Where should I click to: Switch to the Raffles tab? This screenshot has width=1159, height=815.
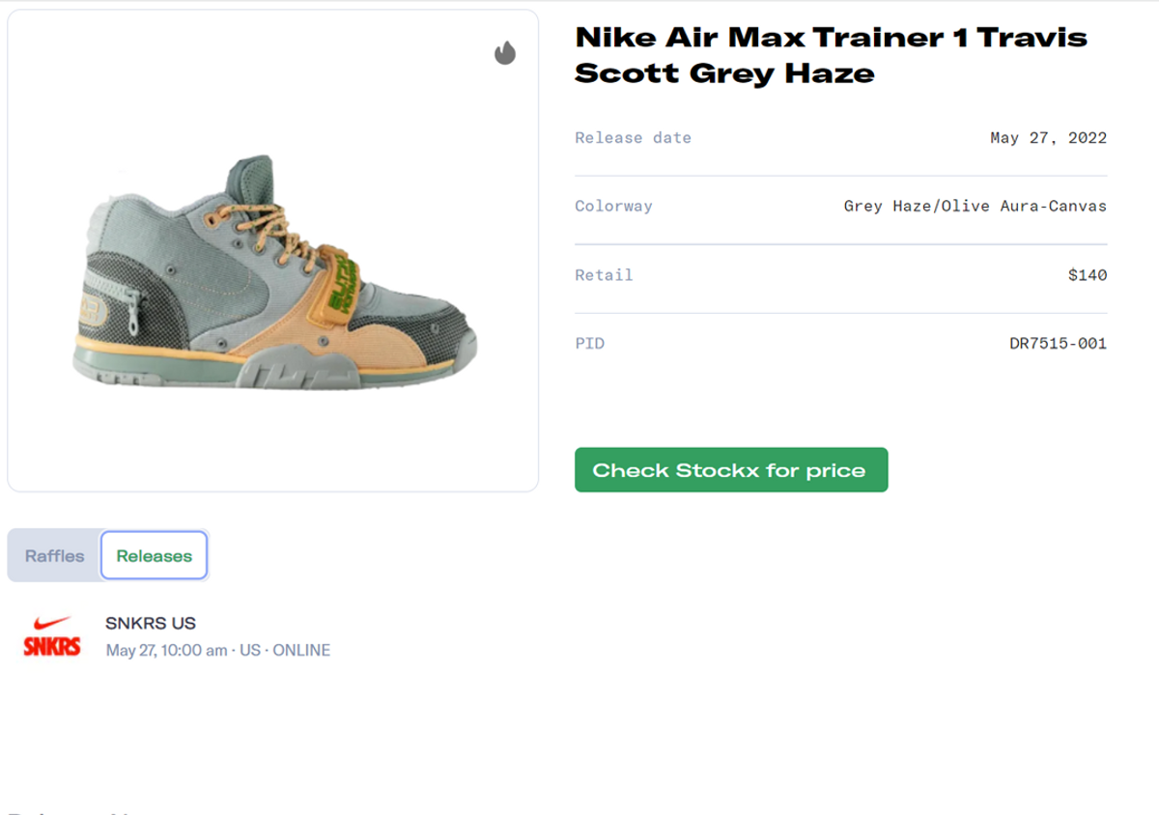coord(54,555)
